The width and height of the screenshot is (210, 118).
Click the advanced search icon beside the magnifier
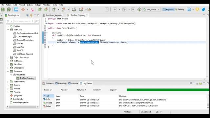tap(37, 21)
